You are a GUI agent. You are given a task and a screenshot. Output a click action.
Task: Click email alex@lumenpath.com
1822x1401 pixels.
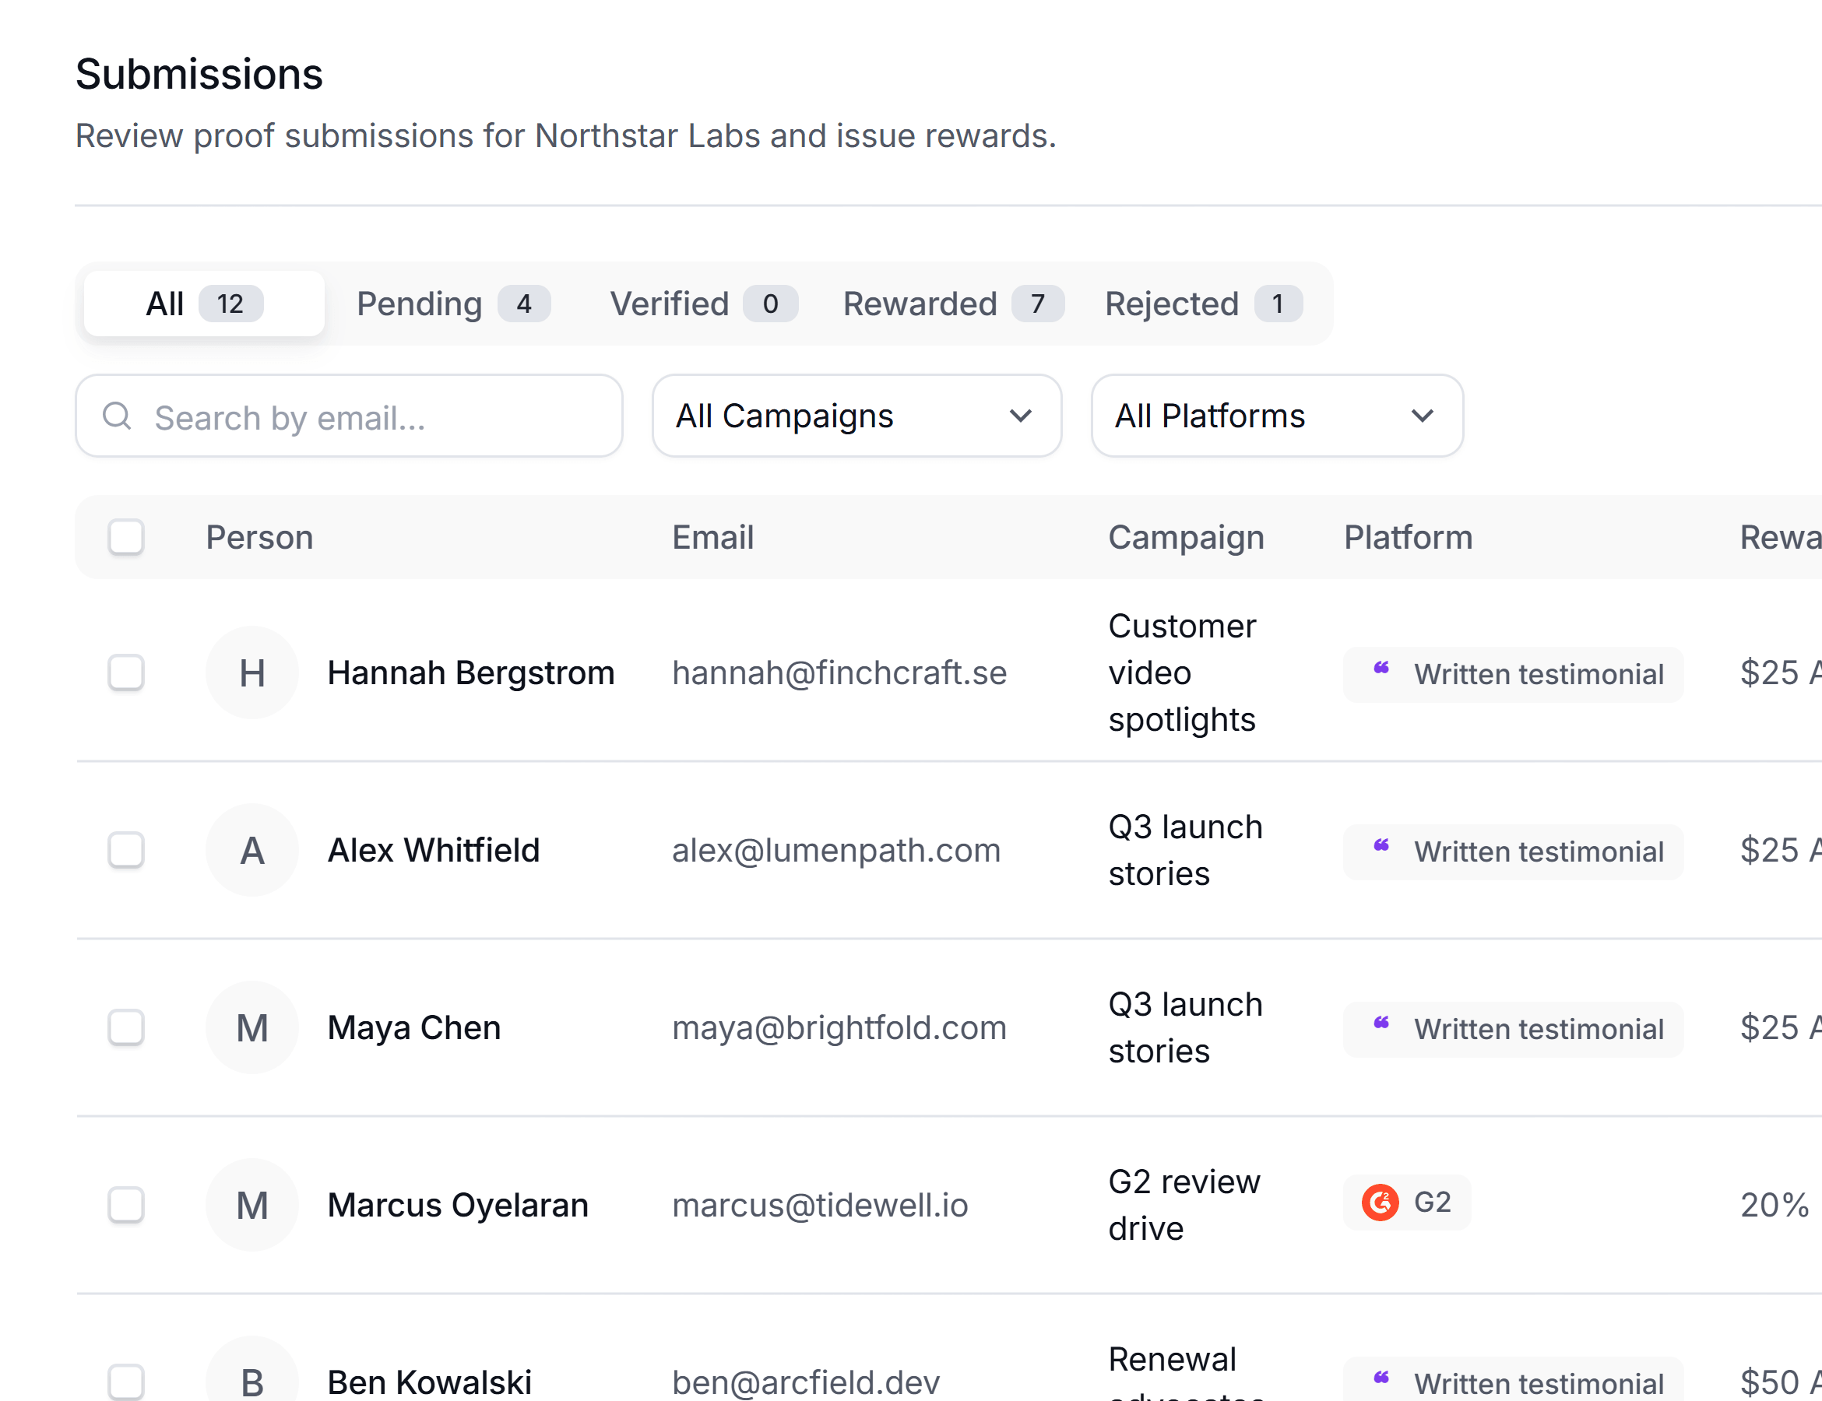[x=837, y=851]
